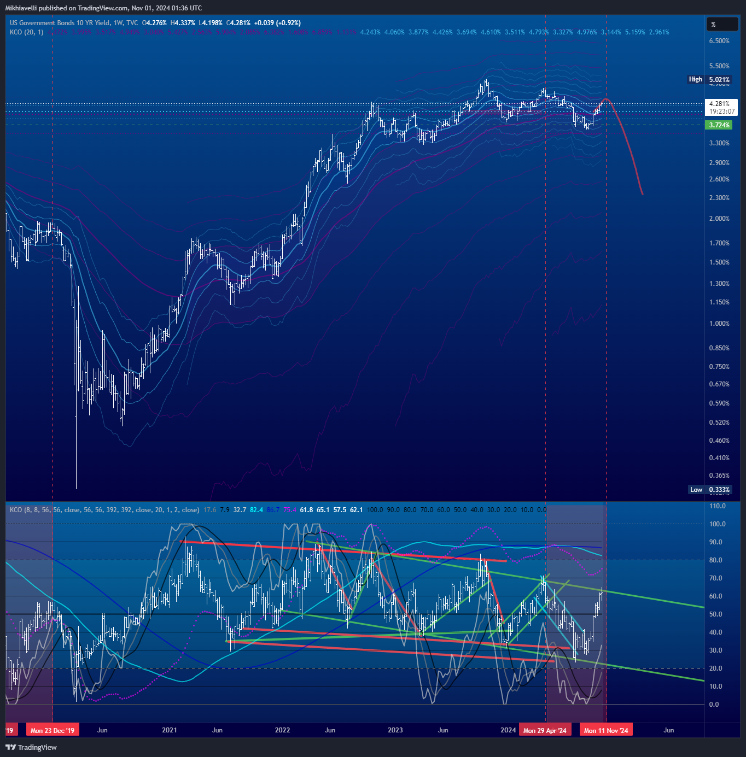Screen dimensions: 746x757
Task: Click the 50.0 label on the lower pane scale
Action: point(716,614)
